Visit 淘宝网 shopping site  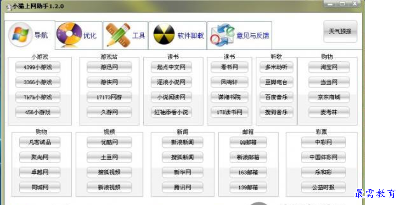coord(329,67)
